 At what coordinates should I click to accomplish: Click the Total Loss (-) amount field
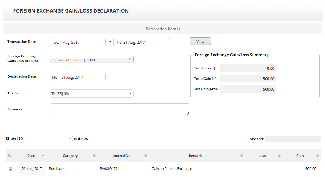point(248,68)
